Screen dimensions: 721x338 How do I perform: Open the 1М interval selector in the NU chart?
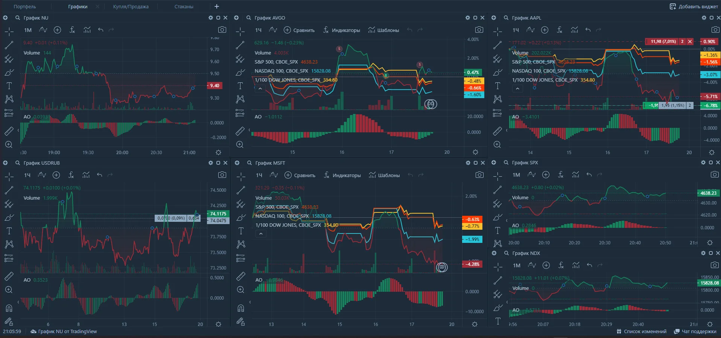(28, 30)
